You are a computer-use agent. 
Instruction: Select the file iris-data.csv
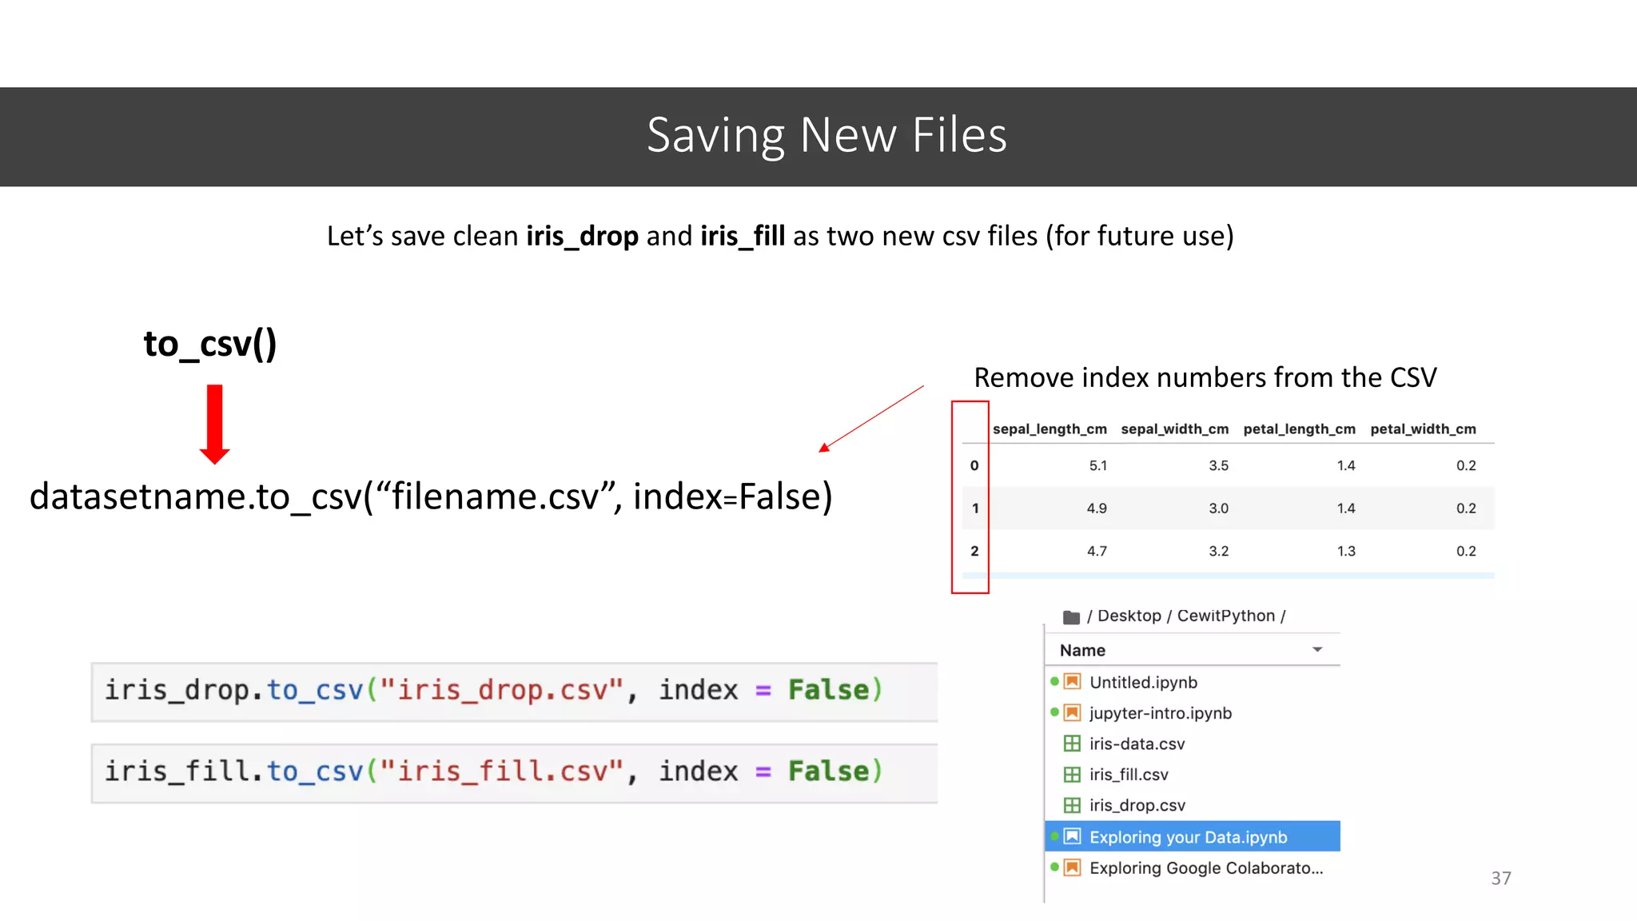coord(1137,744)
